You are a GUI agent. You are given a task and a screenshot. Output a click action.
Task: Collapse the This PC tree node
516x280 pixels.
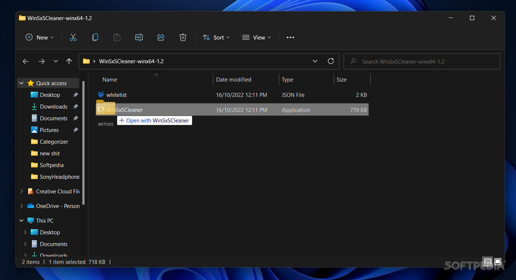tap(22, 220)
